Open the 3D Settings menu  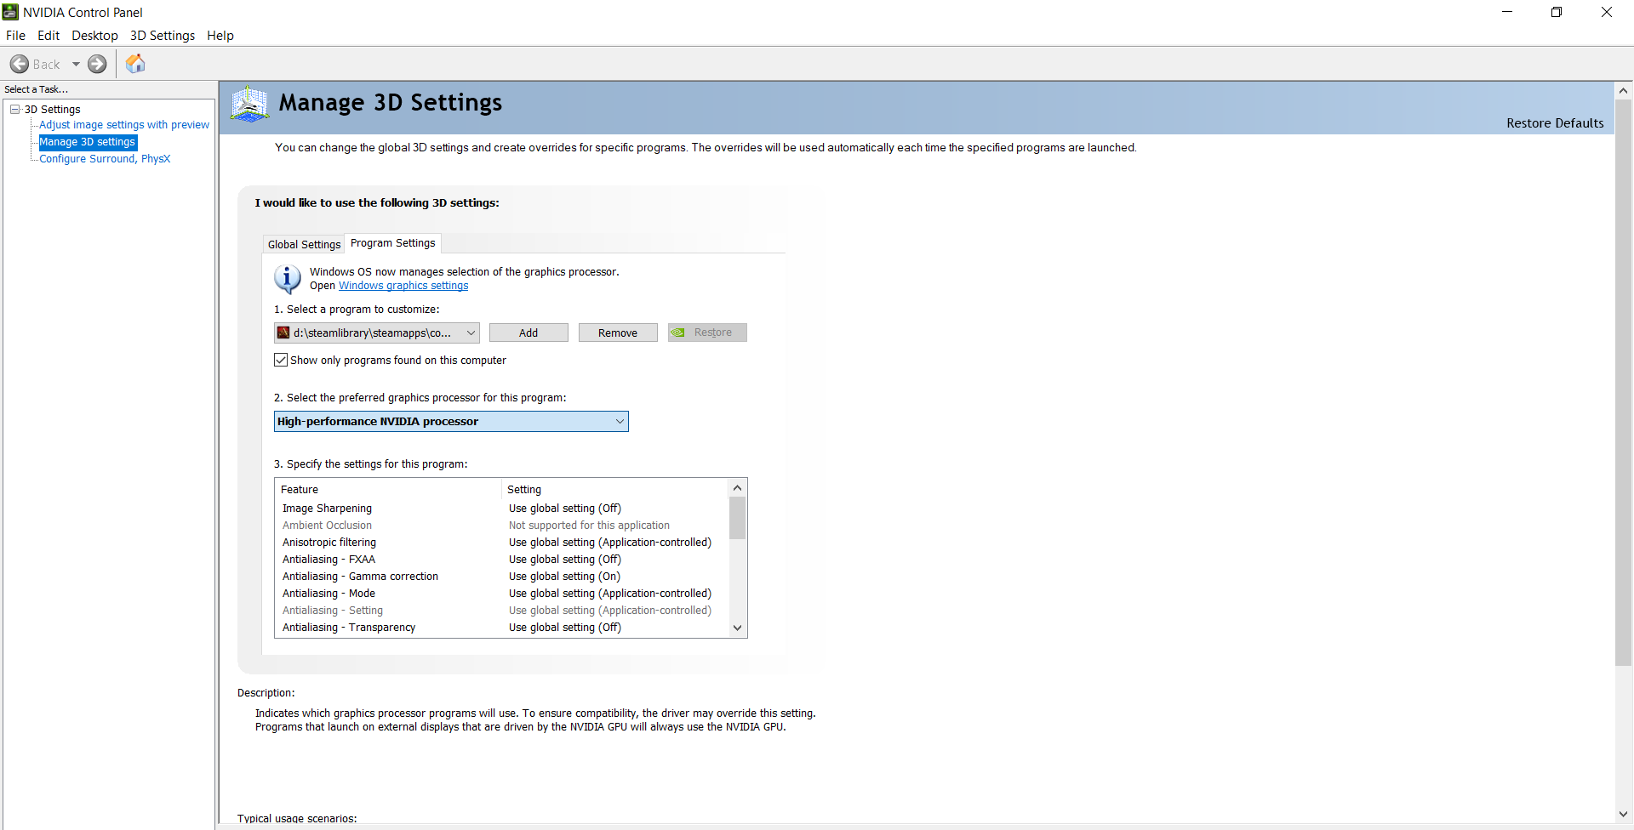[x=163, y=35]
